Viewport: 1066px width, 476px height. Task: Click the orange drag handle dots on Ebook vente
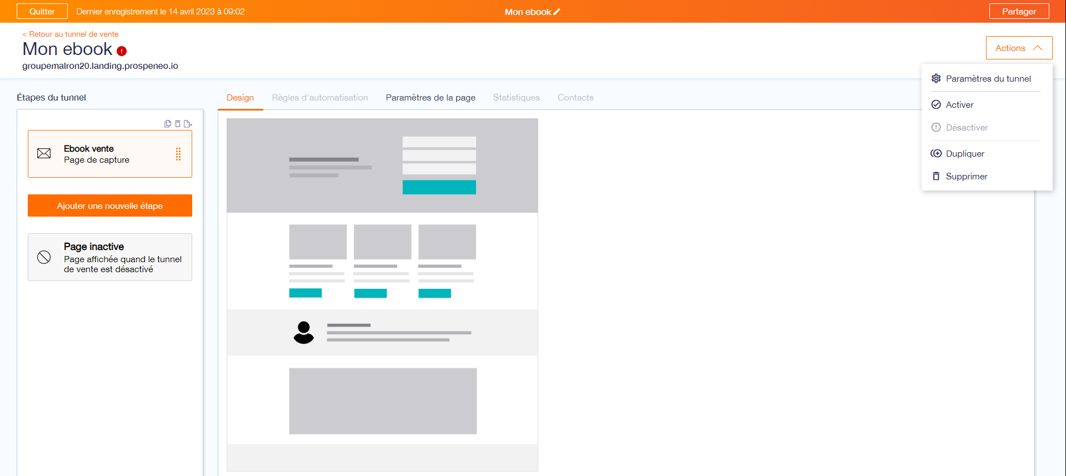tap(178, 154)
